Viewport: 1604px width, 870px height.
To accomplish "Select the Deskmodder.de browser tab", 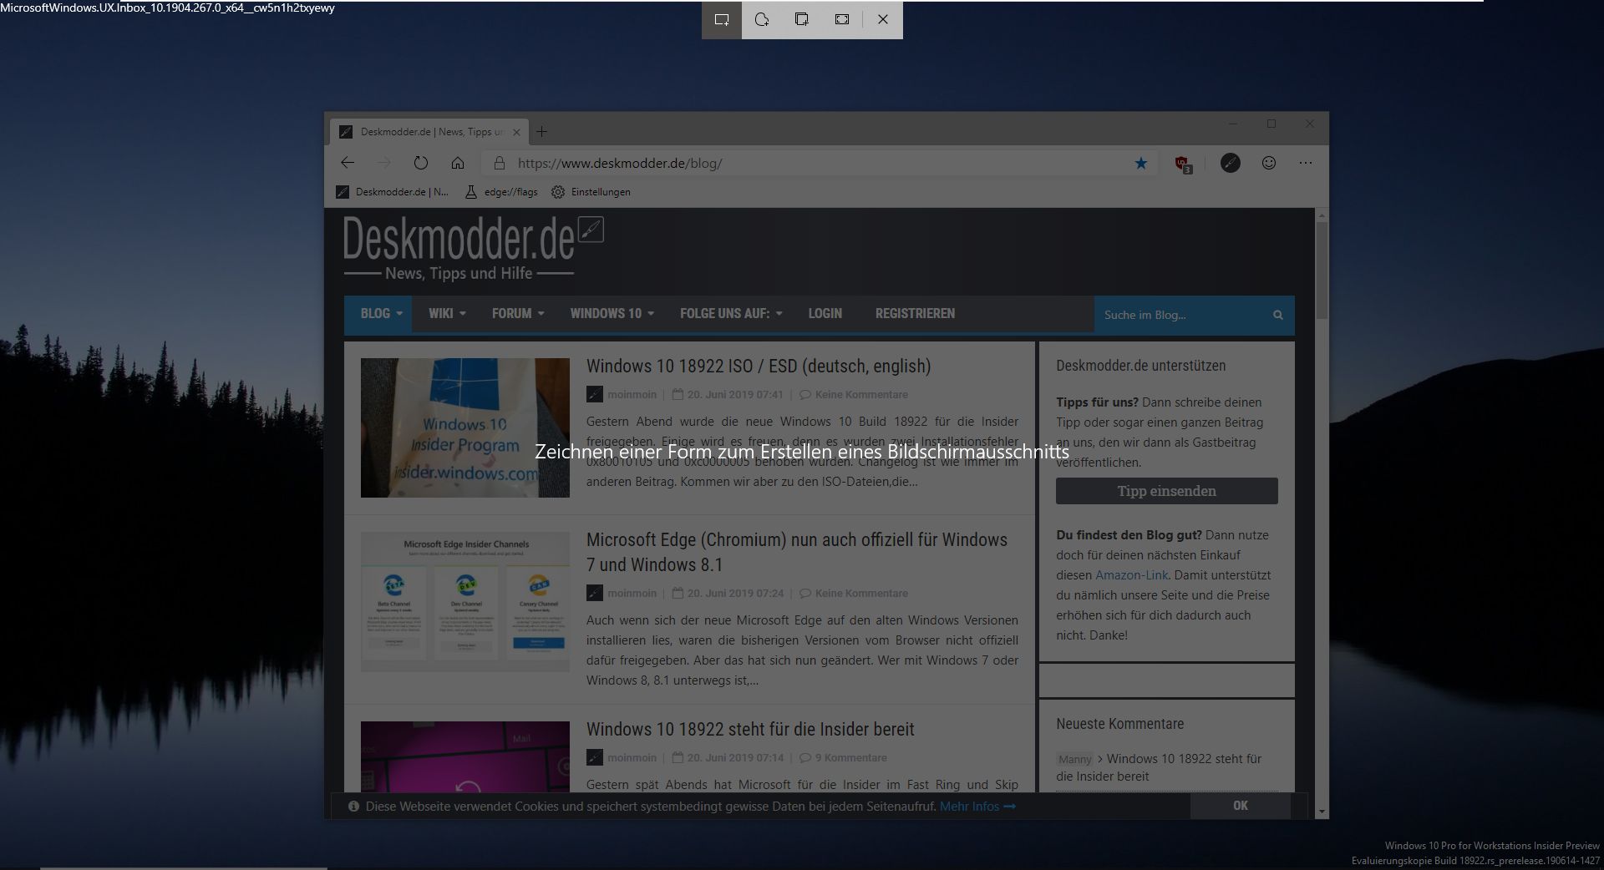I will tap(429, 132).
